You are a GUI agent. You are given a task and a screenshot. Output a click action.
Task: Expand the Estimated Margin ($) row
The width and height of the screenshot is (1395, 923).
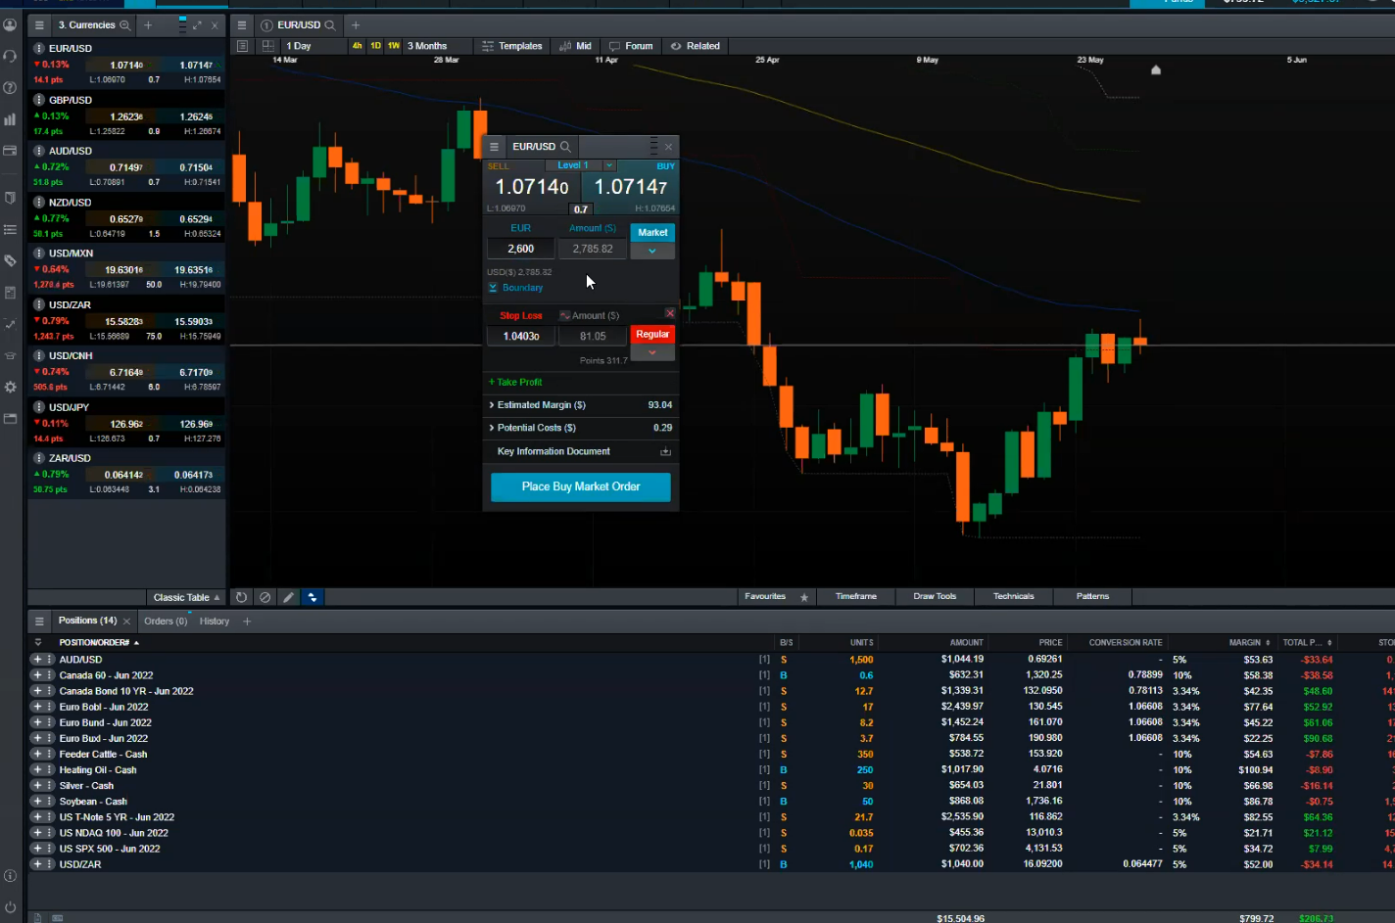(580, 405)
